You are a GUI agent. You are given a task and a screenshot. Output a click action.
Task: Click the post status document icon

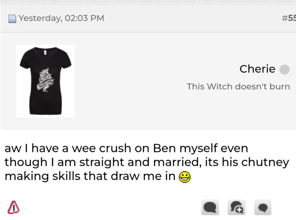pyautogui.click(x=12, y=18)
